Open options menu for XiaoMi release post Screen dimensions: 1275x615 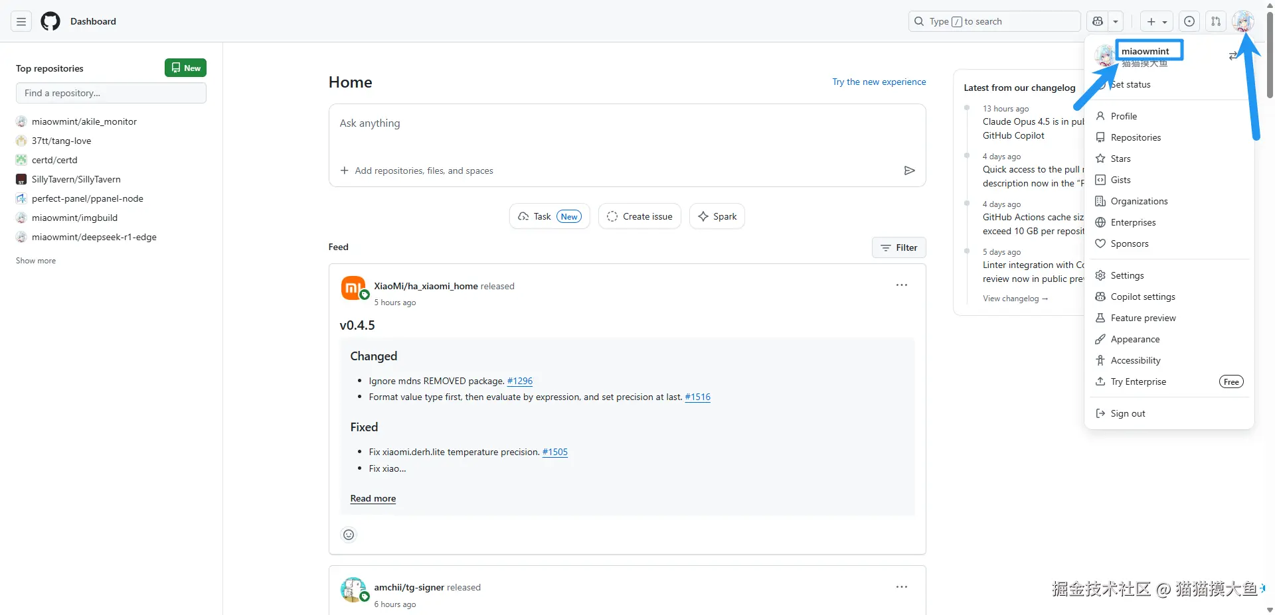click(x=901, y=285)
